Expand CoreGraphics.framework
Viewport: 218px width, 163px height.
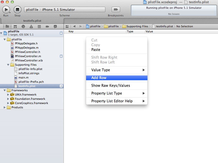click(x=8, y=103)
